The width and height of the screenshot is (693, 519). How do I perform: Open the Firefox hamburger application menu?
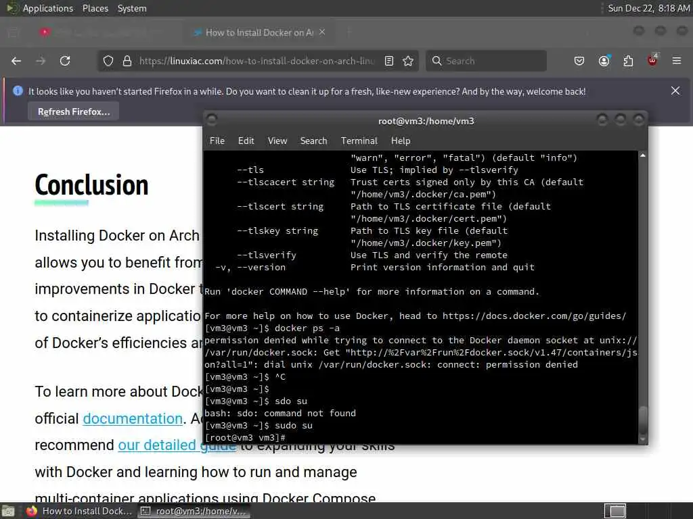[677, 61]
